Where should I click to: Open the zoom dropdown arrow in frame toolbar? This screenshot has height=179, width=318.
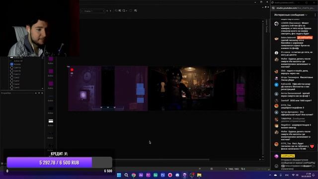click(x=127, y=11)
